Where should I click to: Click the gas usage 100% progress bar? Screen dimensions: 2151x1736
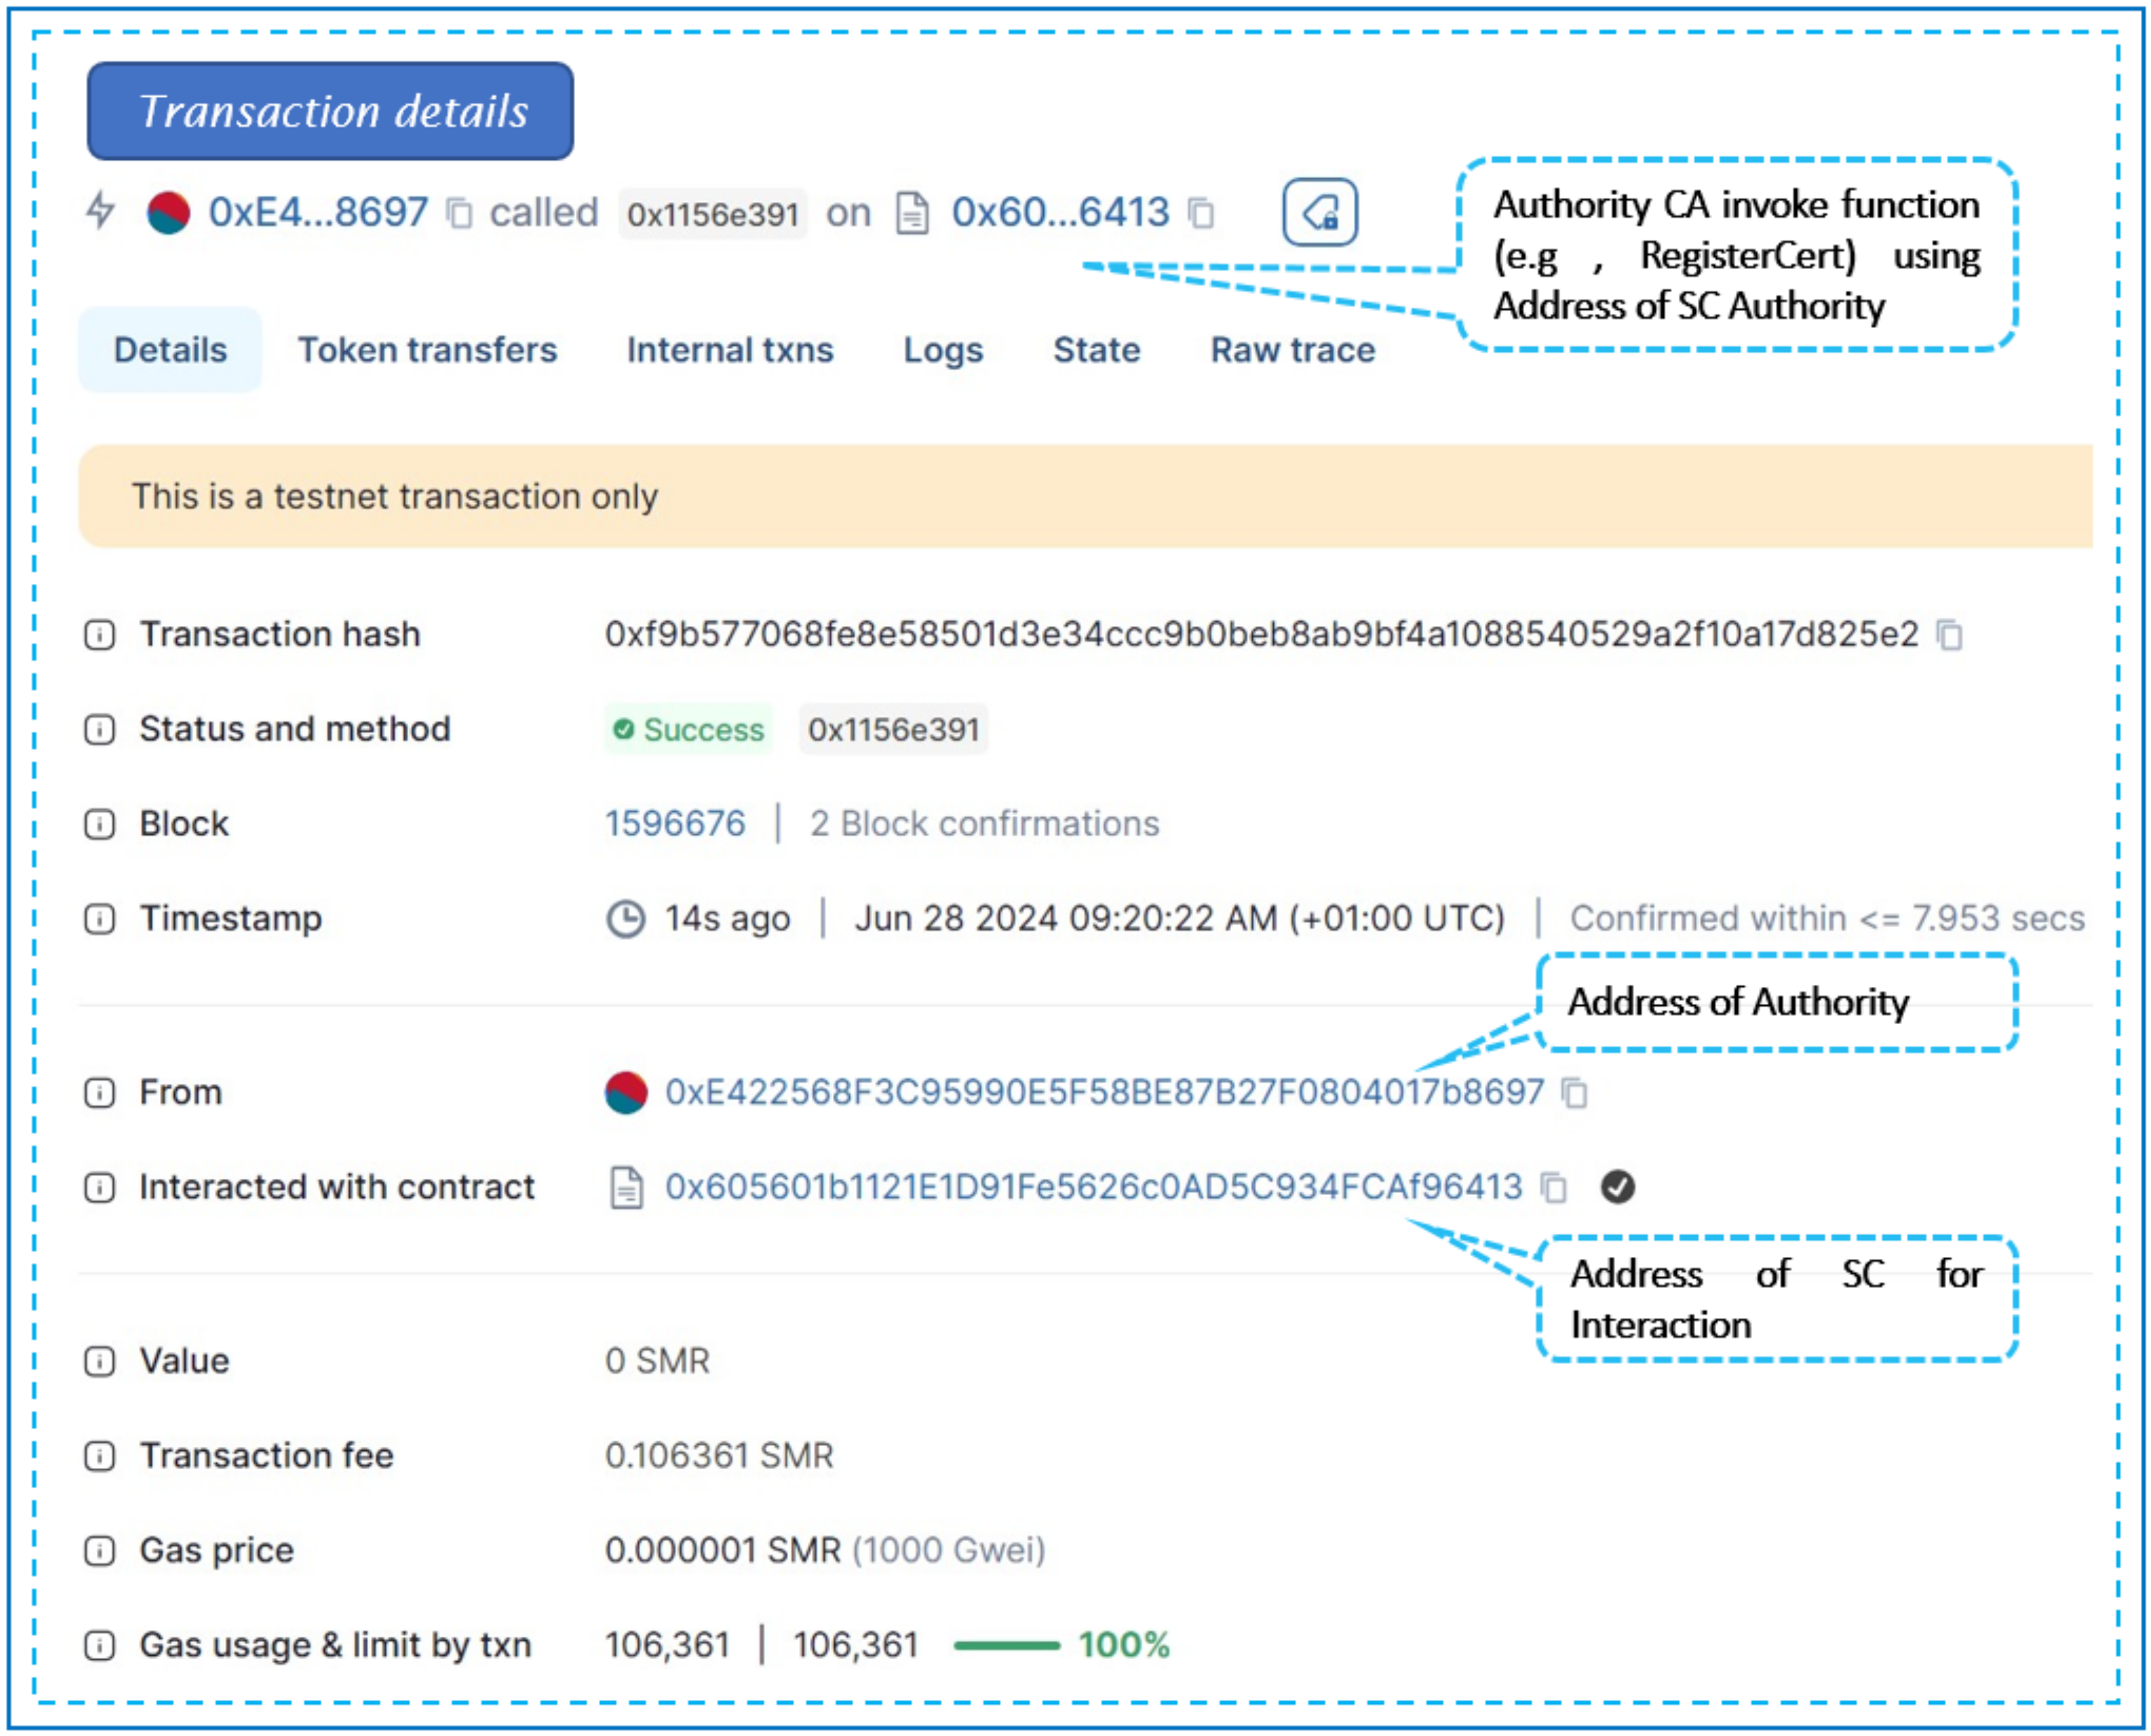click(x=1006, y=1646)
